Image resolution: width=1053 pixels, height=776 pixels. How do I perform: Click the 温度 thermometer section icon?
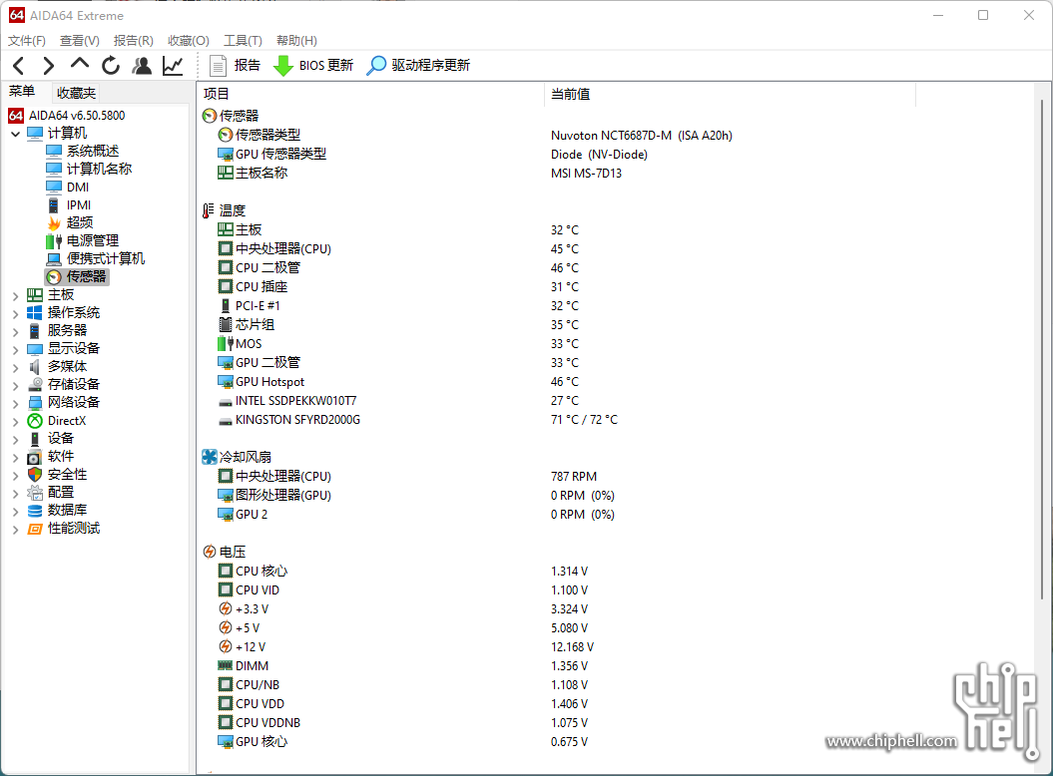tap(209, 210)
